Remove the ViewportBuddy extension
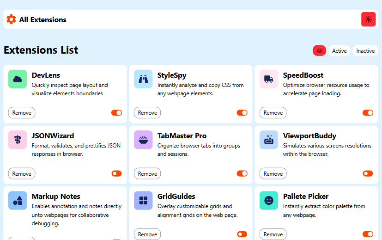Screen dimensions: 382x240 pos(273,173)
